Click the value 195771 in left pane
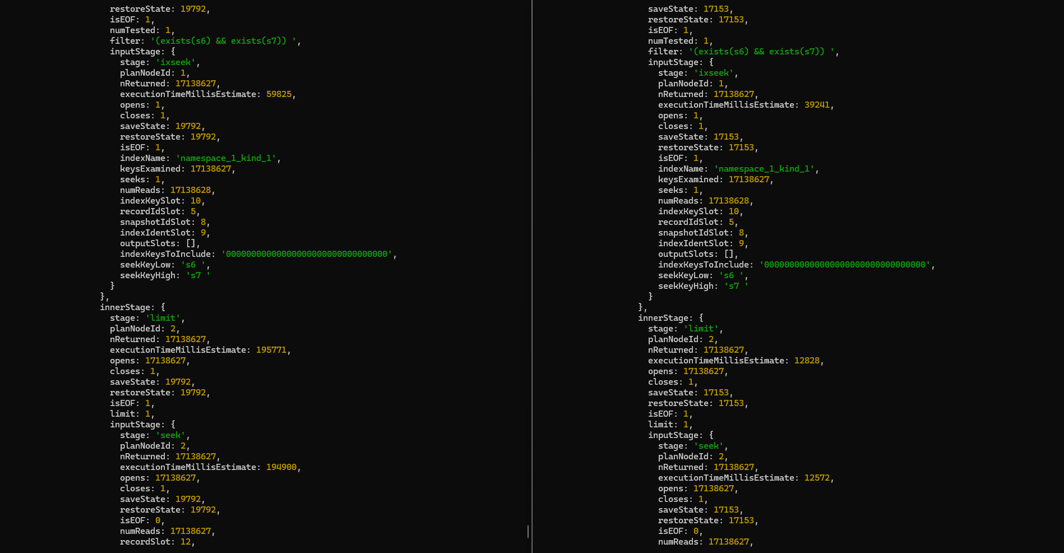The image size is (1064, 553). [x=271, y=350]
